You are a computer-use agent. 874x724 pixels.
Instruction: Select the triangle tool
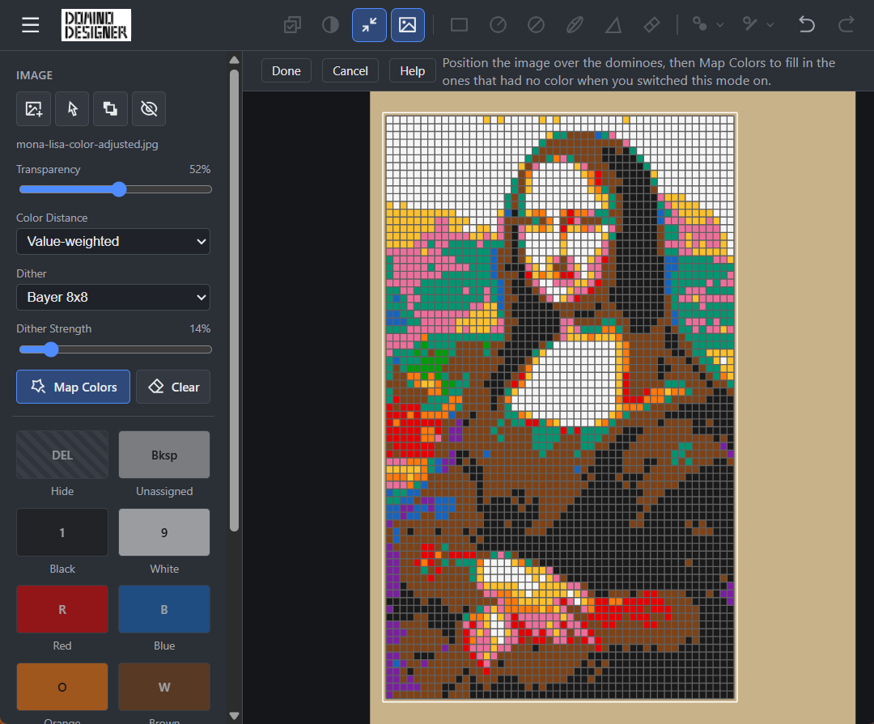coord(613,25)
